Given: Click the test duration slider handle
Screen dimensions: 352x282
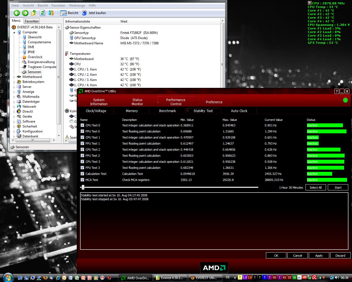Looking at the screenshot, I should pos(83,187).
